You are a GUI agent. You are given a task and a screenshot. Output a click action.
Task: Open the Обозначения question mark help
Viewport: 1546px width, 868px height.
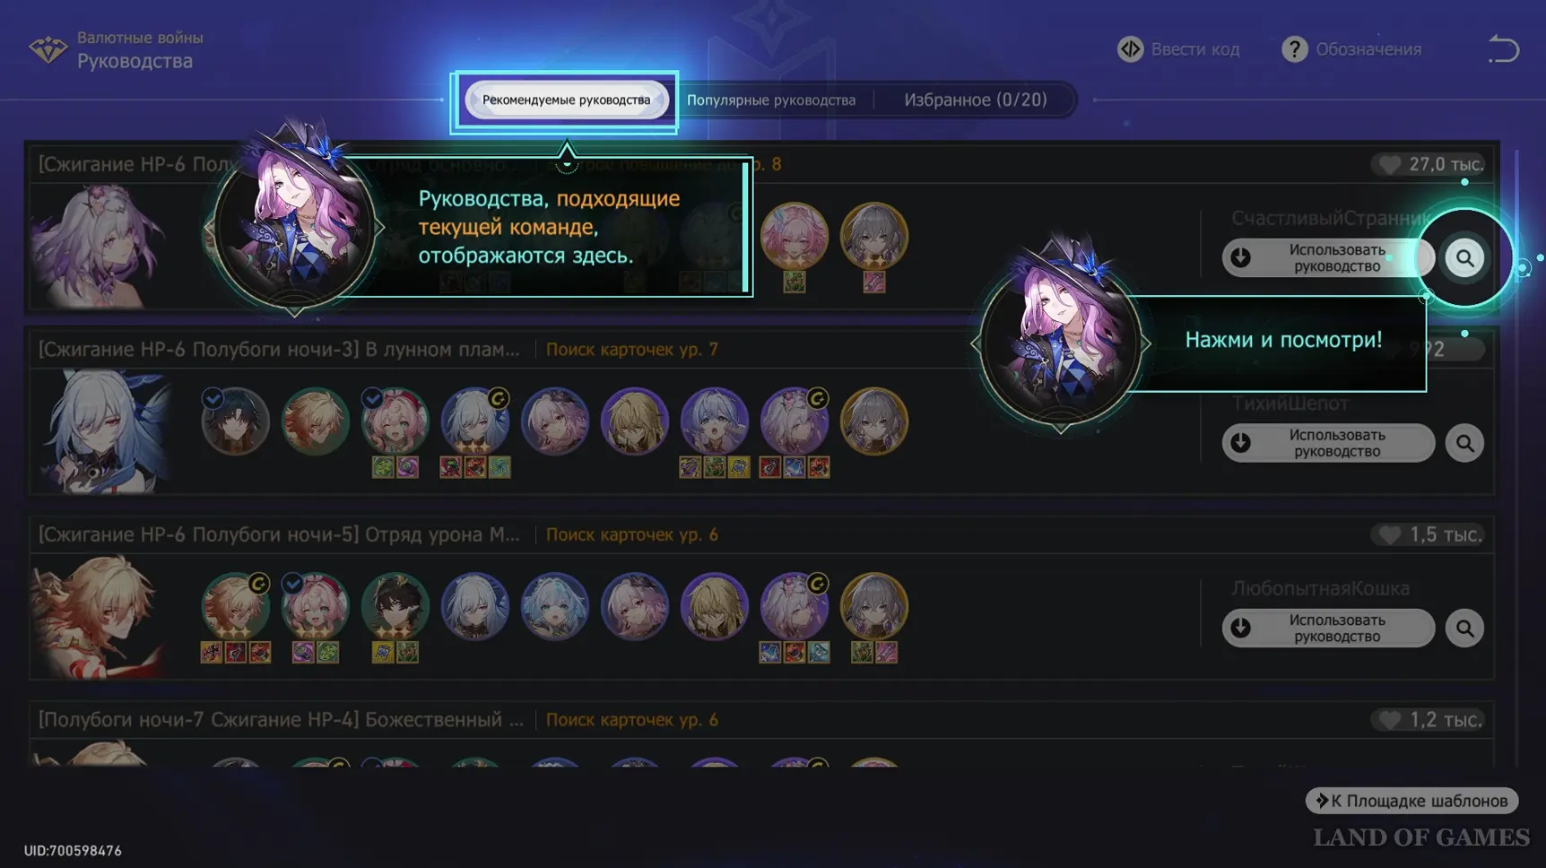click(x=1294, y=49)
